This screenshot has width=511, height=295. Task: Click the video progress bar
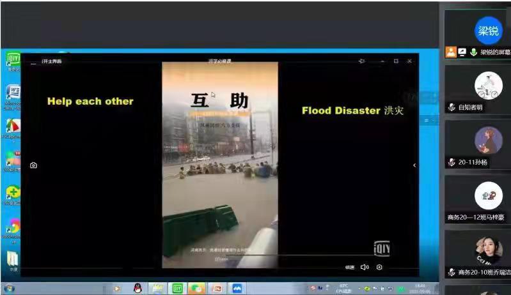click(256, 255)
